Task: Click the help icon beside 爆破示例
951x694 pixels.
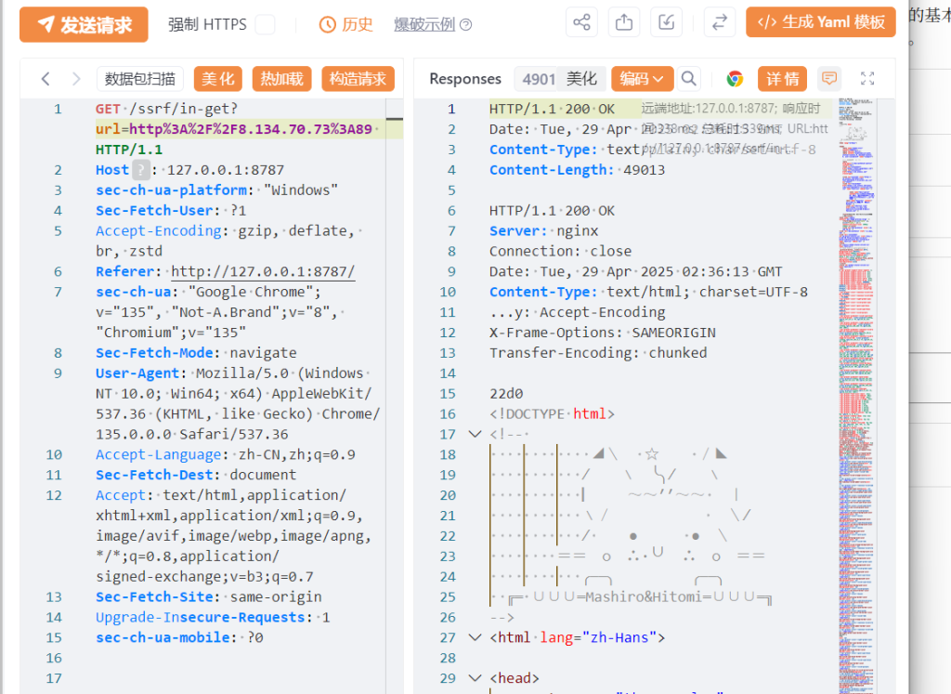Action: coord(466,25)
